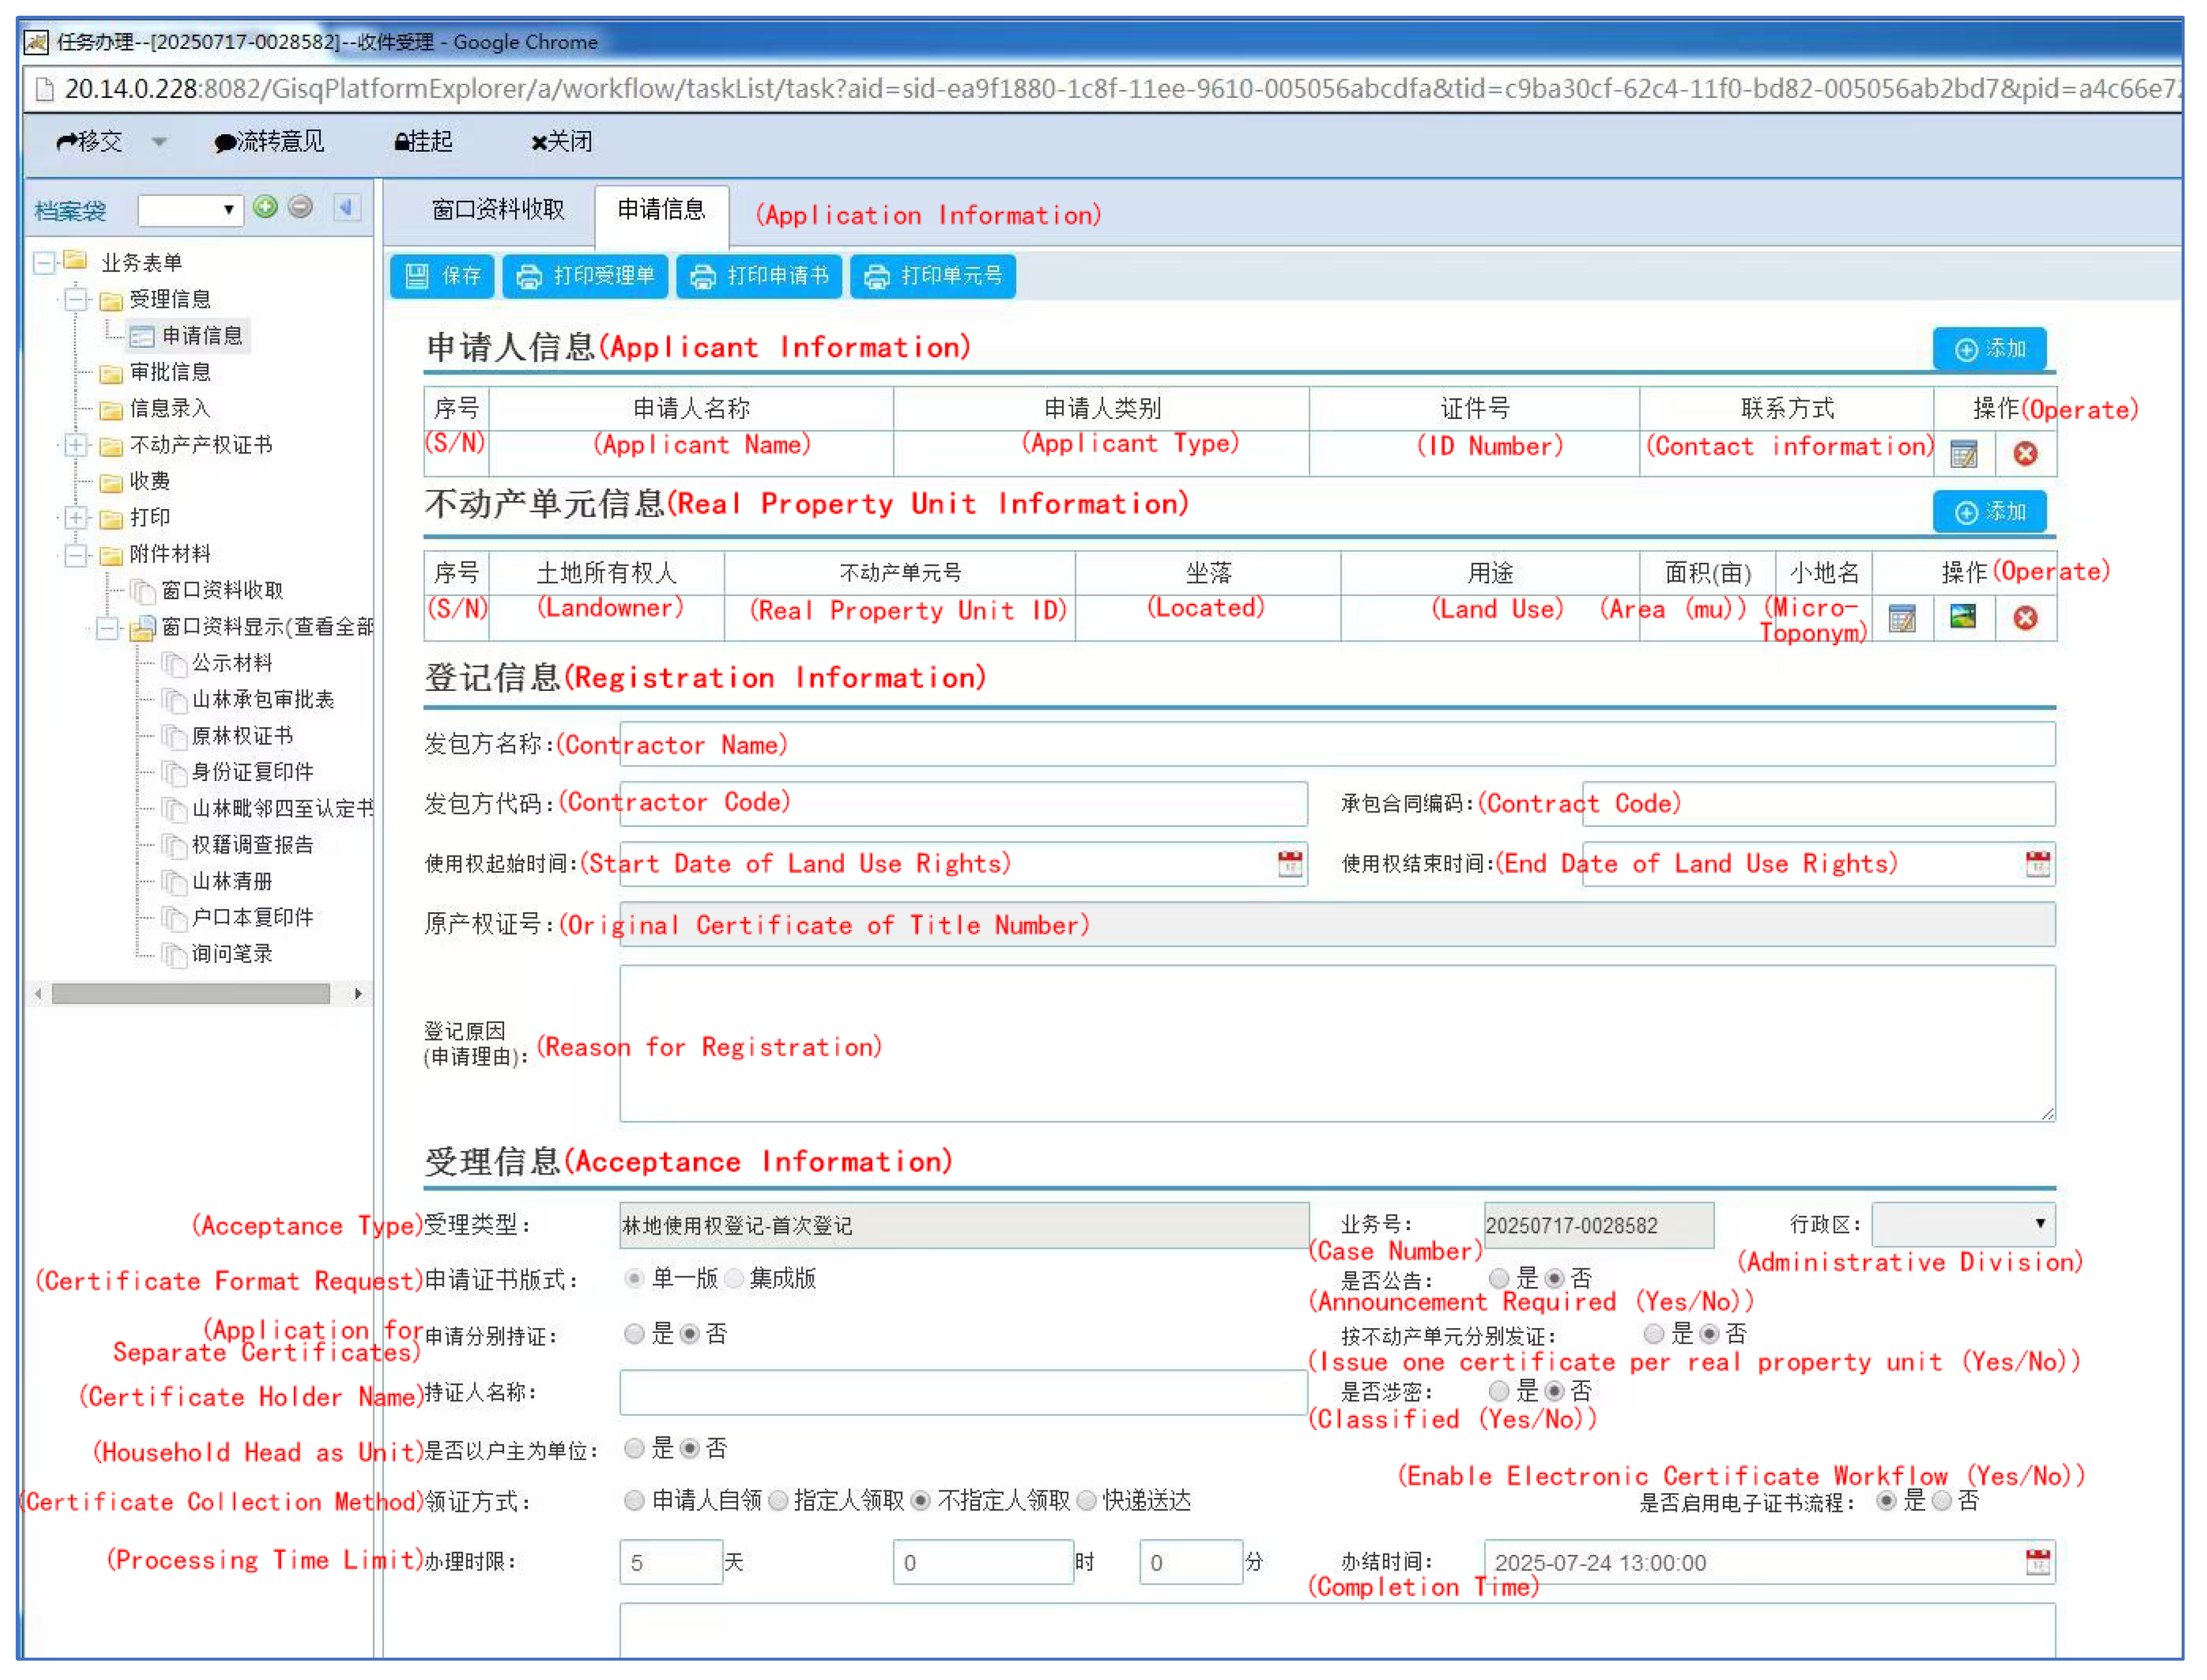Select 是 for 申请分别持证
The width and height of the screenshot is (2207, 1680).
coord(634,1334)
